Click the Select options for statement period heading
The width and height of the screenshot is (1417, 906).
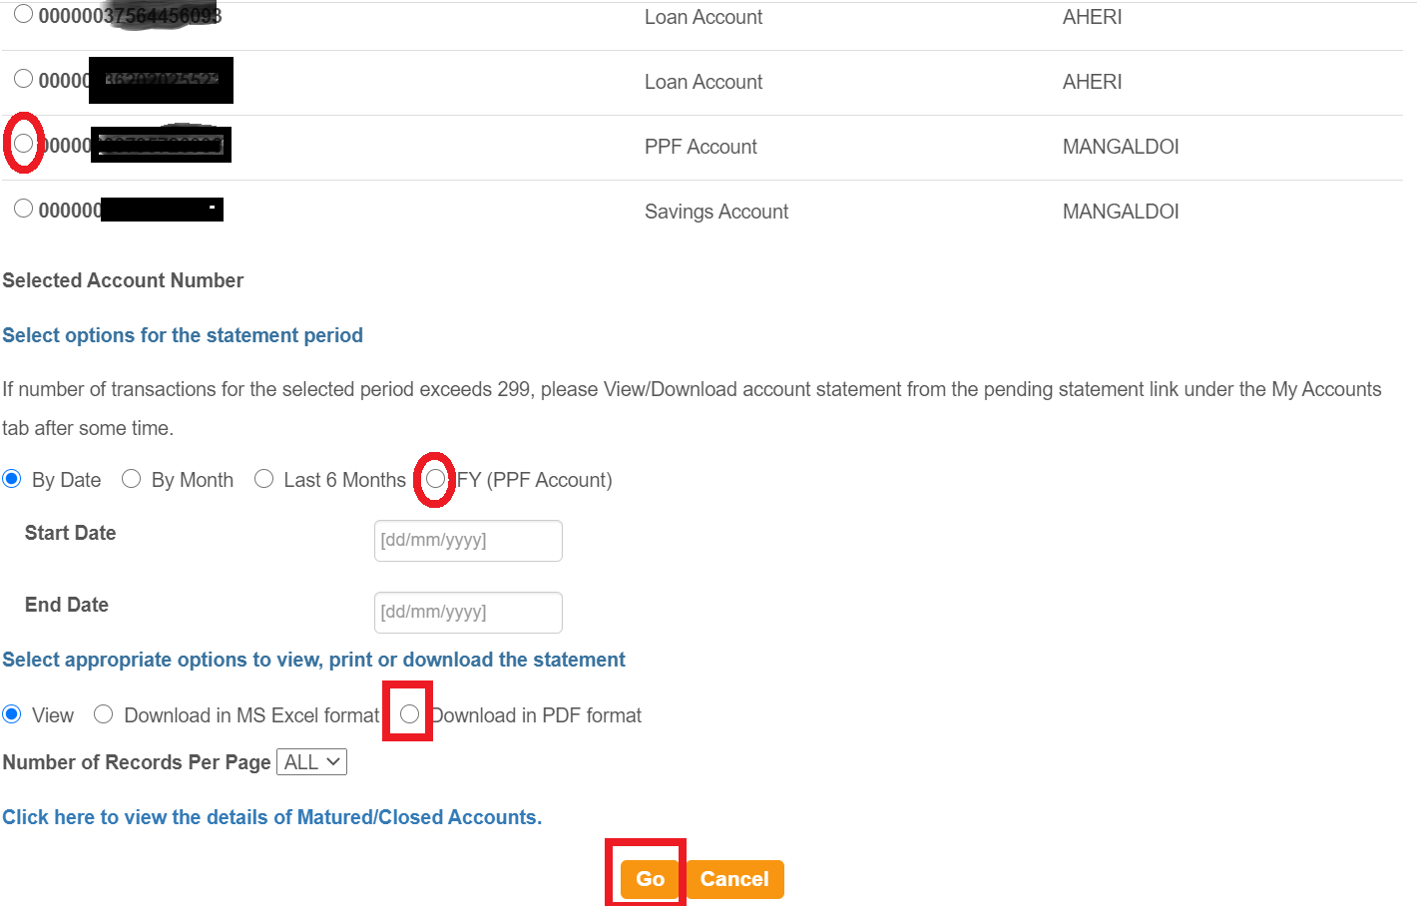pos(183,335)
